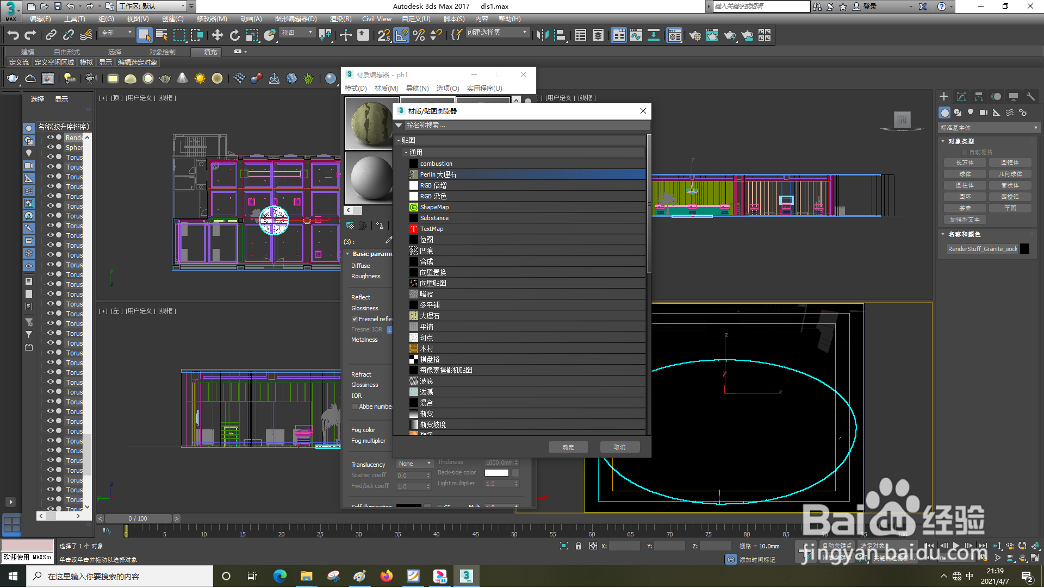Click the Mirror tool icon

pos(542,36)
